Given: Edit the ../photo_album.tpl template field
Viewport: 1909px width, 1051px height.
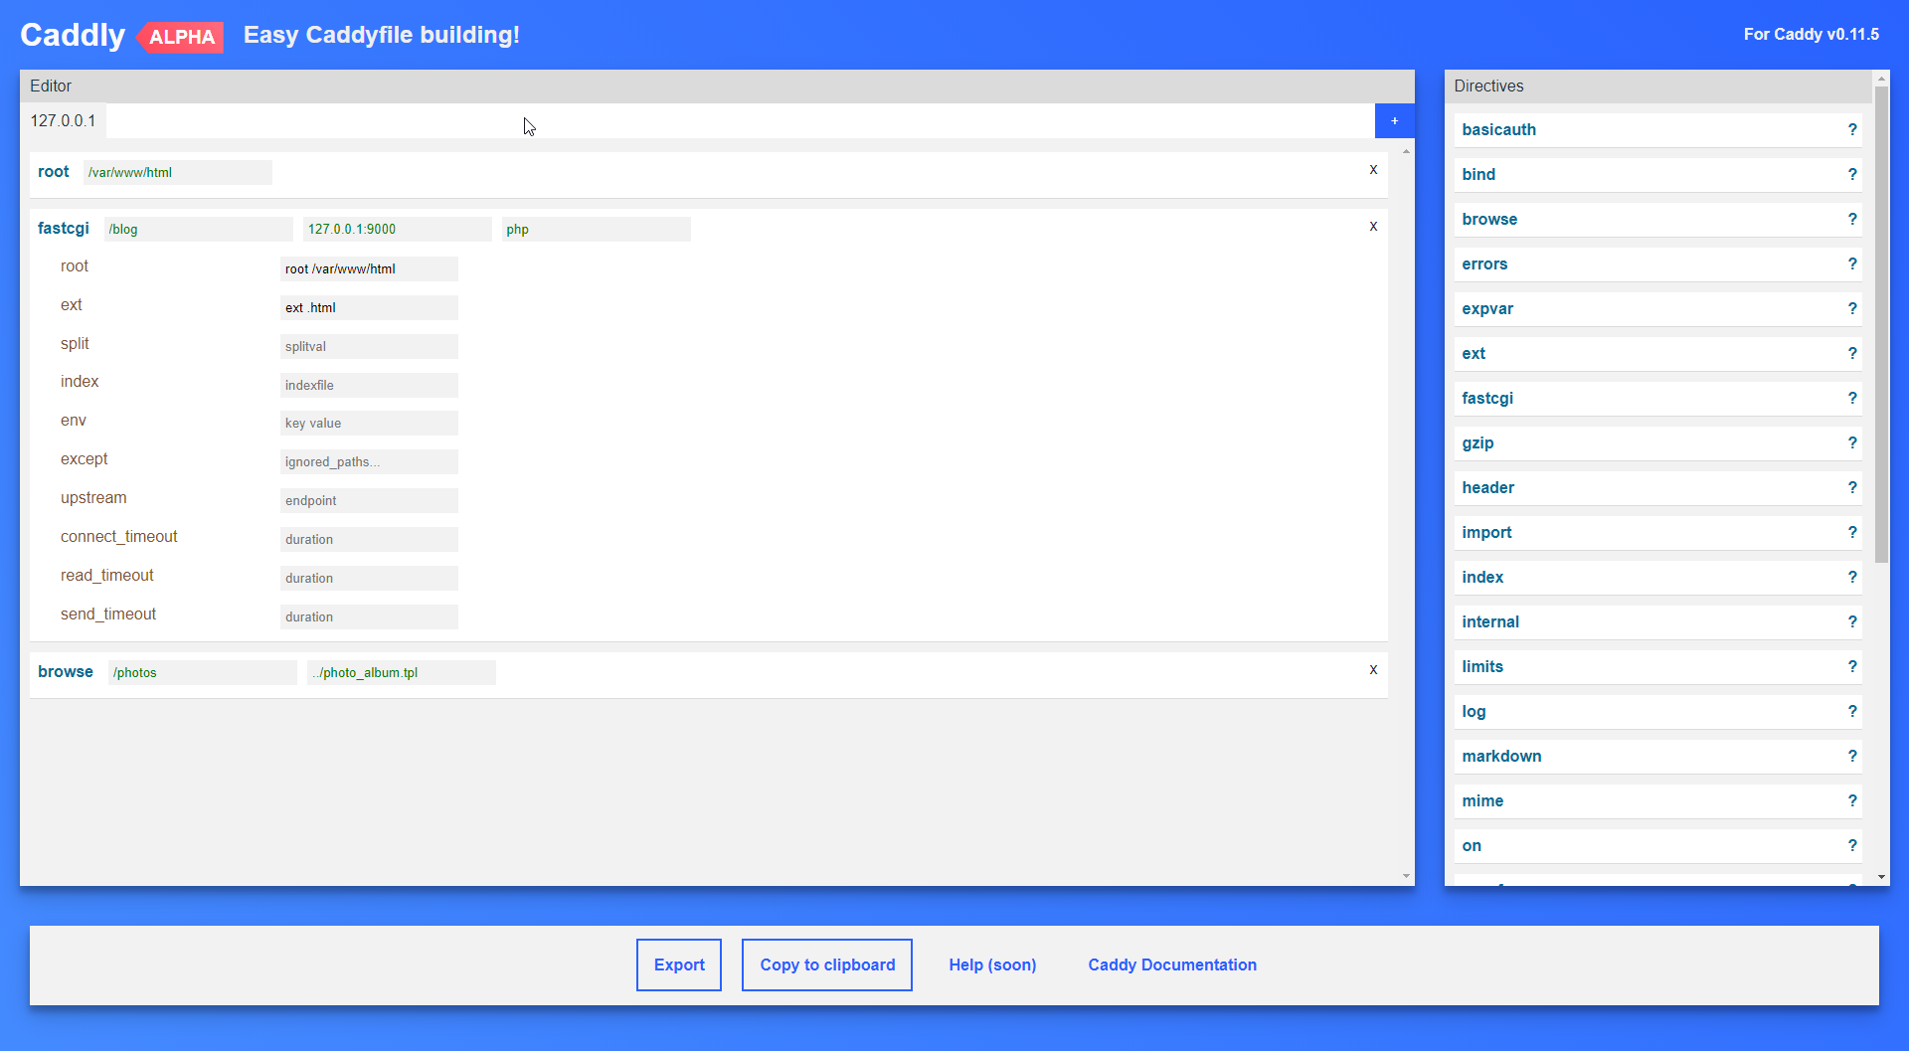Looking at the screenshot, I should [401, 672].
